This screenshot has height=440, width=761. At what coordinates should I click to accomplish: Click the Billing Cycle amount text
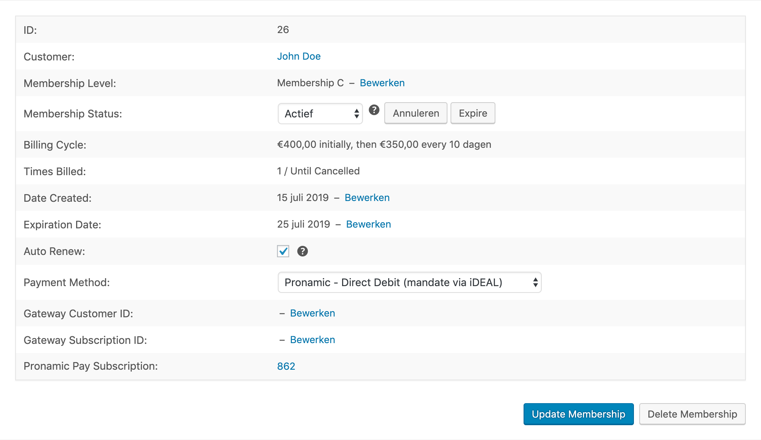click(x=384, y=144)
